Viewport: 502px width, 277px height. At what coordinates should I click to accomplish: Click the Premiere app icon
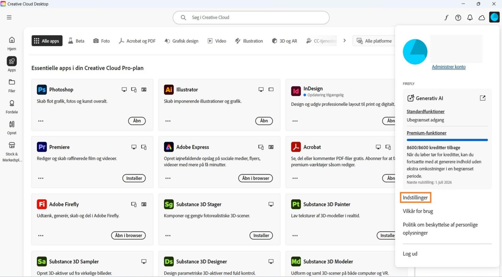pos(42,147)
